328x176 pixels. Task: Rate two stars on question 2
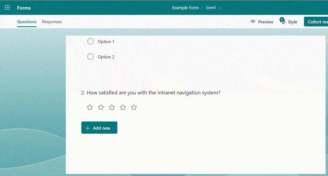101,107
